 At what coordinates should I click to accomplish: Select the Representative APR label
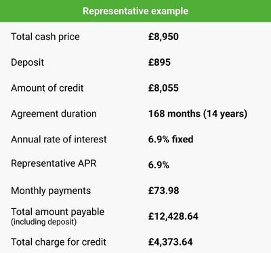54,163
